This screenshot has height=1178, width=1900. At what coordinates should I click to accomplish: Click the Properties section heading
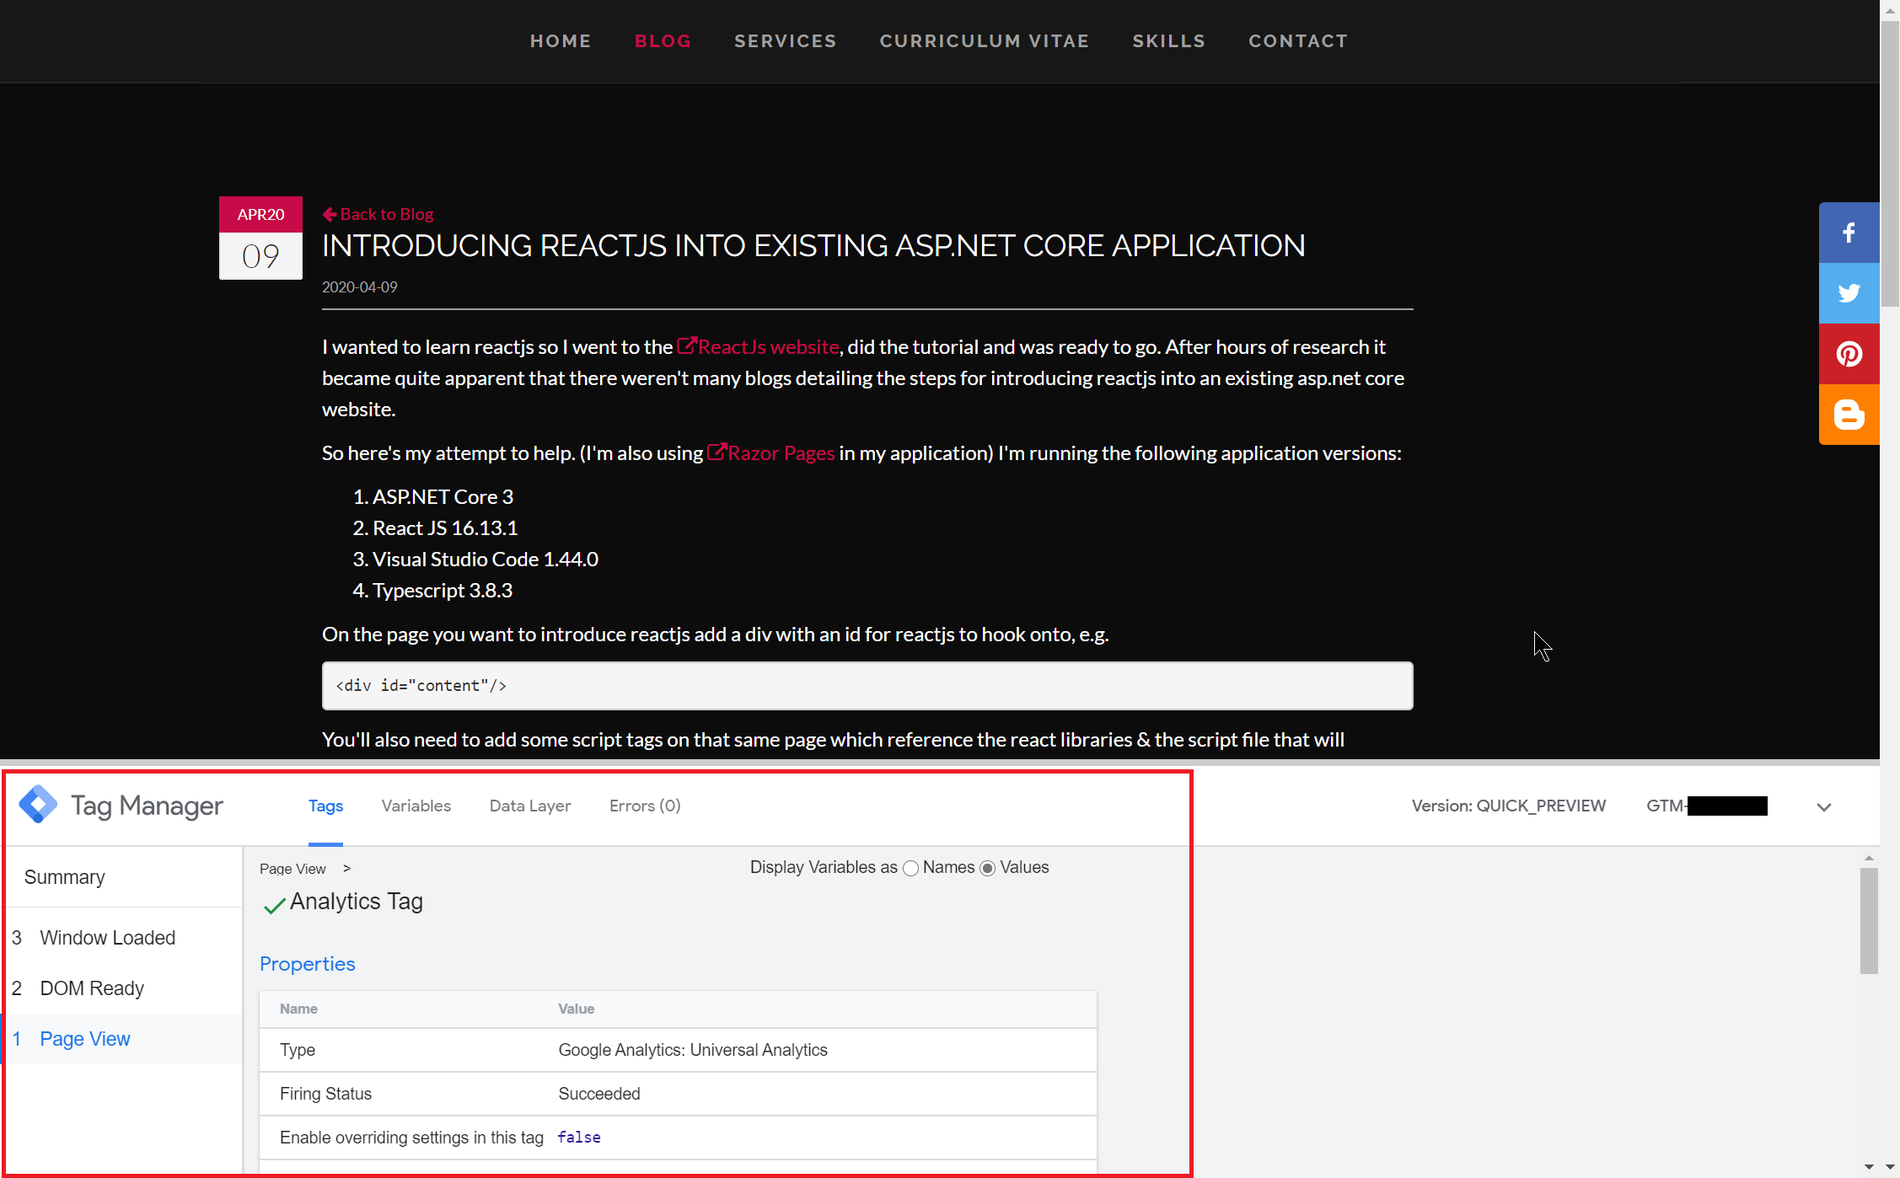pyautogui.click(x=308, y=964)
